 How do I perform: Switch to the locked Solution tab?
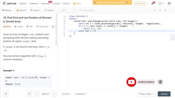21,10
